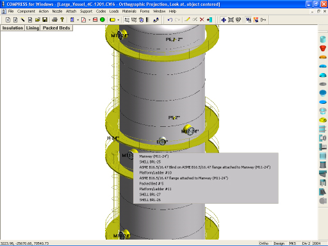Add support legs component
This screenshot has height=246, width=328.
[323, 183]
